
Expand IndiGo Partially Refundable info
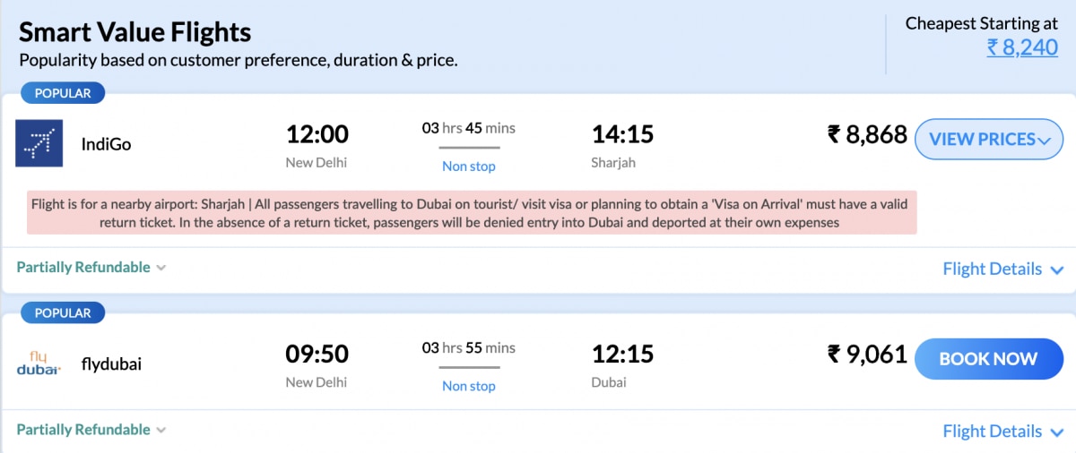point(91,267)
